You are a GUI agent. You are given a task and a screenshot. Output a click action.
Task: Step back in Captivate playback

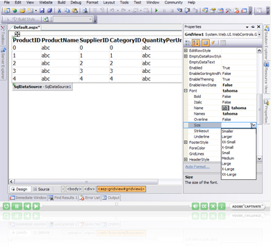[27, 206]
